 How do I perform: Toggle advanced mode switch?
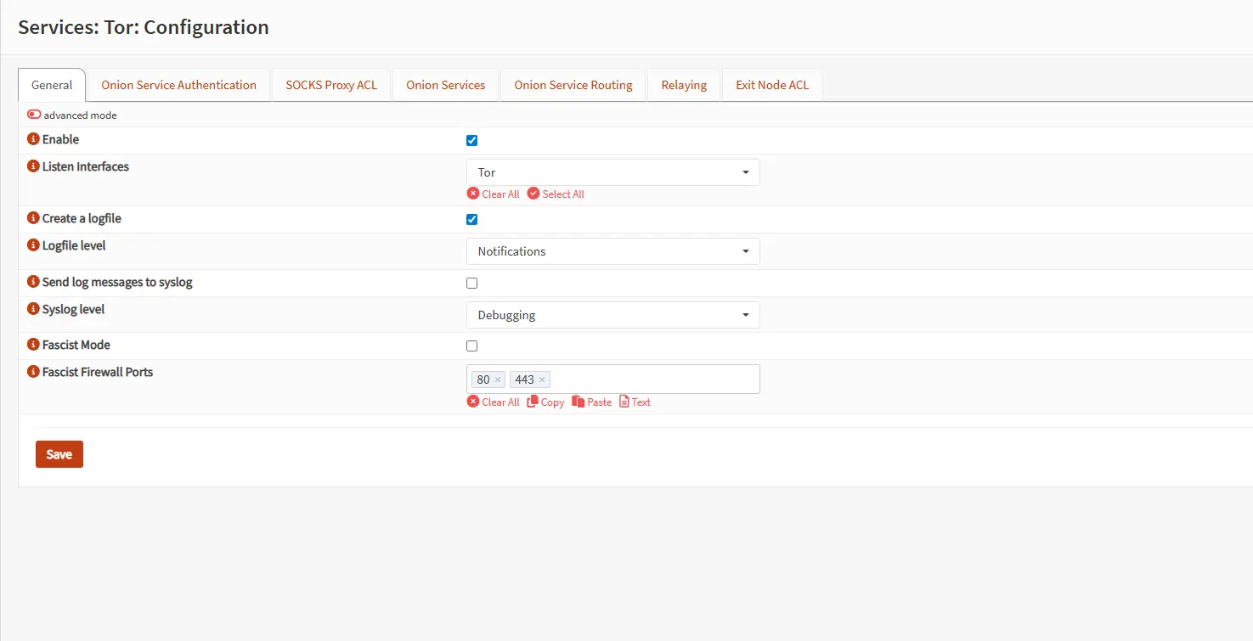click(34, 115)
